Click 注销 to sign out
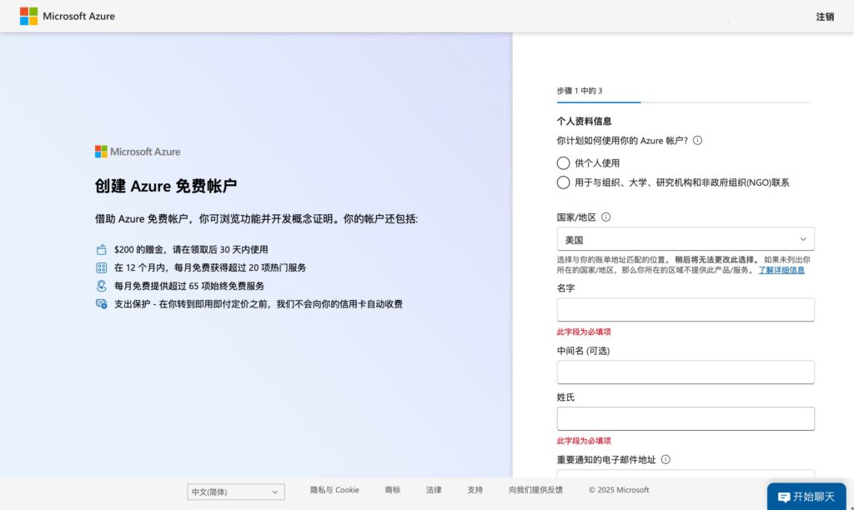The height and width of the screenshot is (510, 854). click(824, 17)
